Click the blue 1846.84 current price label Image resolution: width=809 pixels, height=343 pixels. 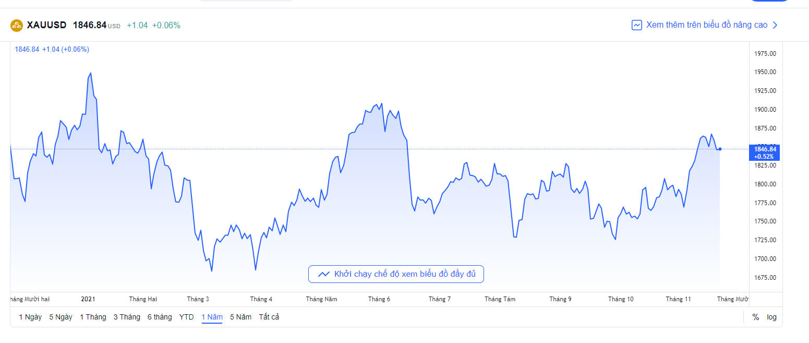click(765, 152)
